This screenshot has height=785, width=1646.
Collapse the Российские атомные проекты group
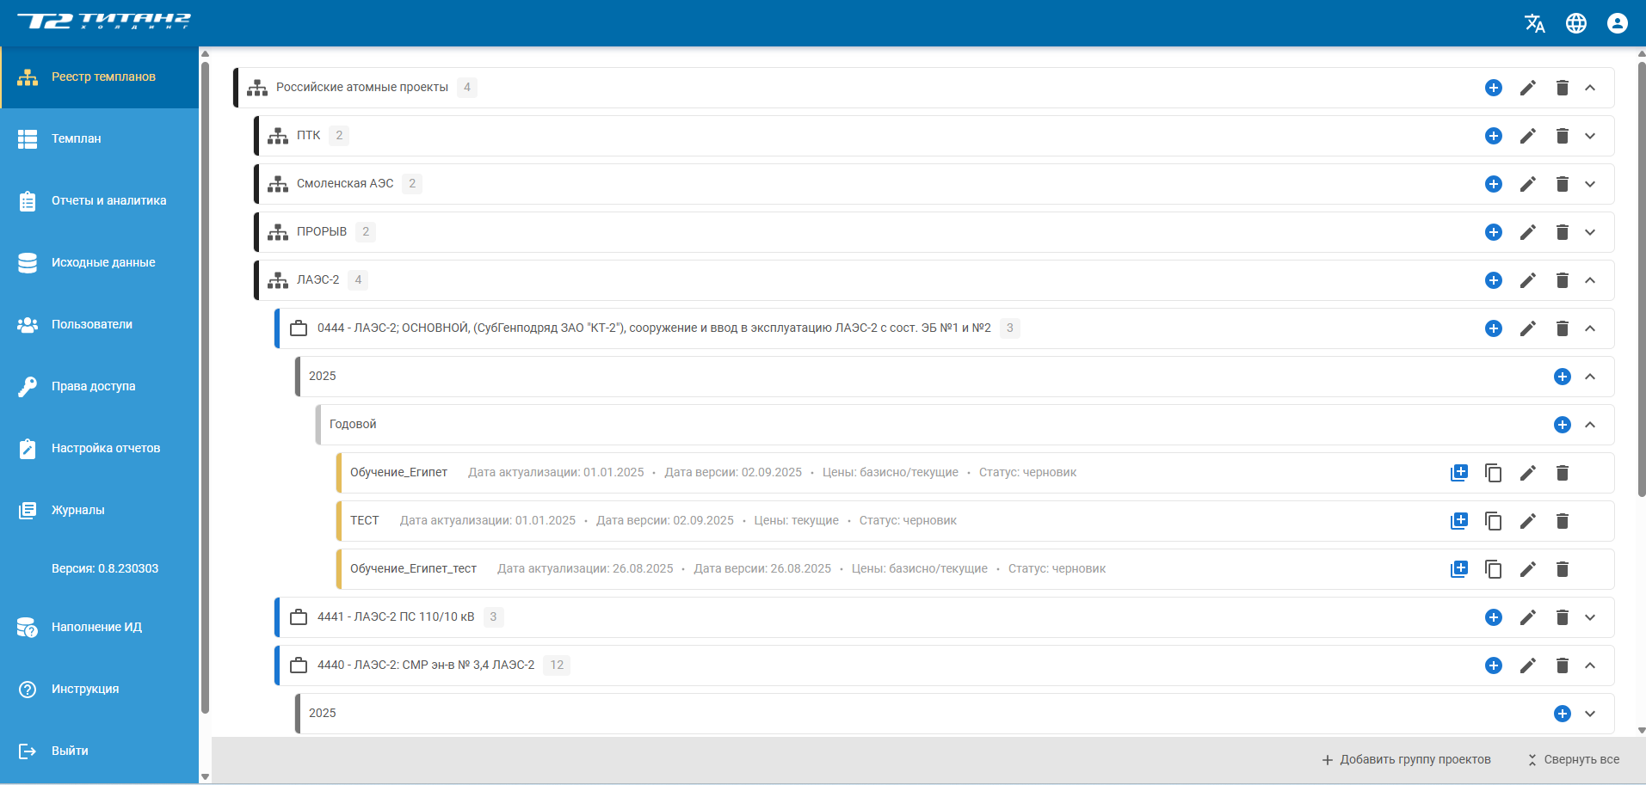pyautogui.click(x=1589, y=88)
